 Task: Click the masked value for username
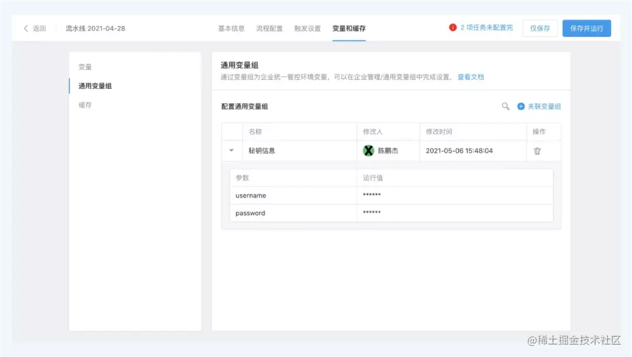pos(372,195)
